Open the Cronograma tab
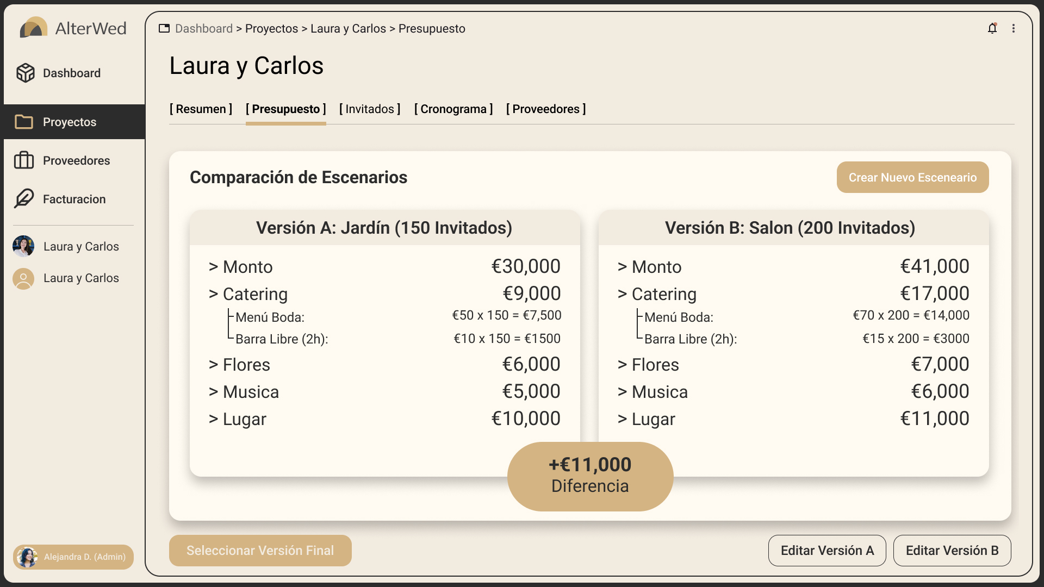The image size is (1044, 587). [x=453, y=109]
